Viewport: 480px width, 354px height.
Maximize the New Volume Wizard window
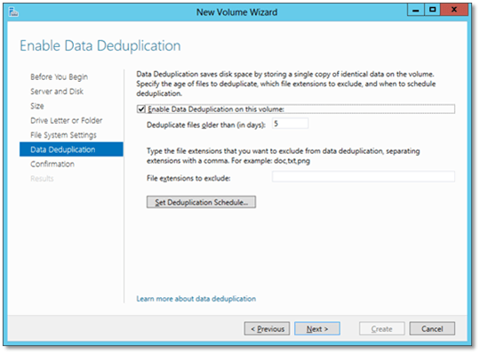coord(432,10)
